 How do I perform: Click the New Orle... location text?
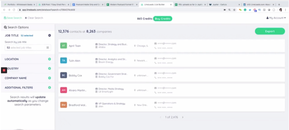[x=142, y=105]
